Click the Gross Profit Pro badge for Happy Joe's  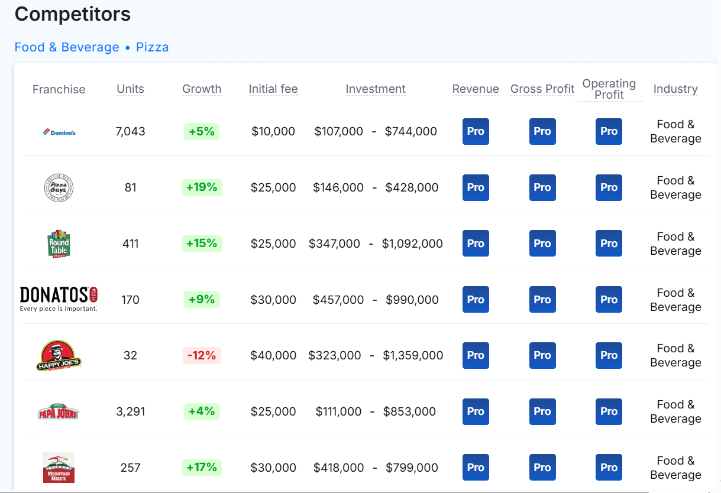coord(542,355)
